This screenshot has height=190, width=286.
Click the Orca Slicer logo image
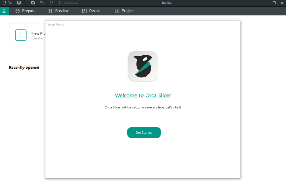[x=143, y=66]
